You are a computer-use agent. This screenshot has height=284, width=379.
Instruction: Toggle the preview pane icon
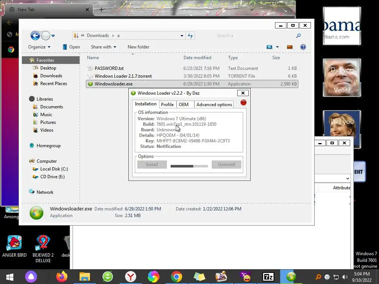289,47
